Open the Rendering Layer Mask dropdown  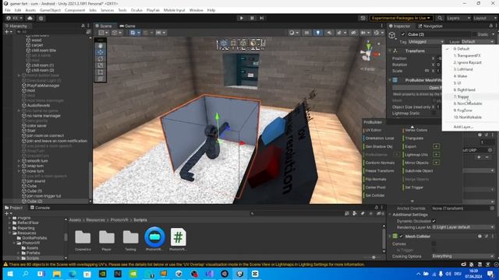click(x=463, y=227)
